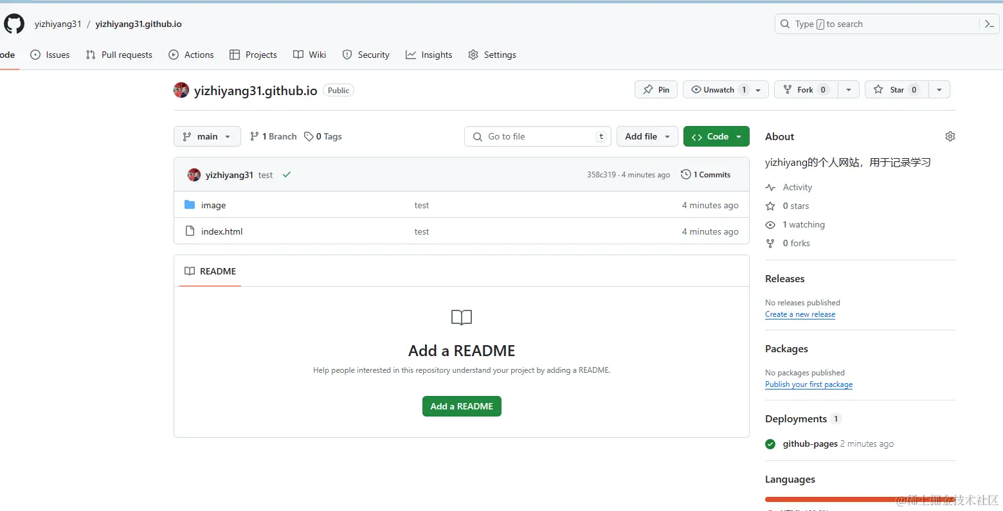Image resolution: width=1003 pixels, height=511 pixels.
Task: Open the command palette icon
Action: pyautogui.click(x=989, y=24)
